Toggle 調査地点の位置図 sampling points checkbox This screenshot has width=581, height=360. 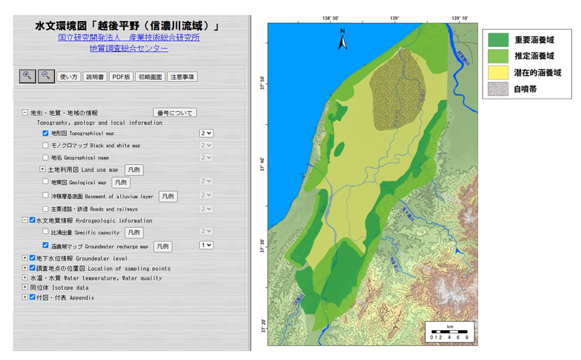coord(32,268)
